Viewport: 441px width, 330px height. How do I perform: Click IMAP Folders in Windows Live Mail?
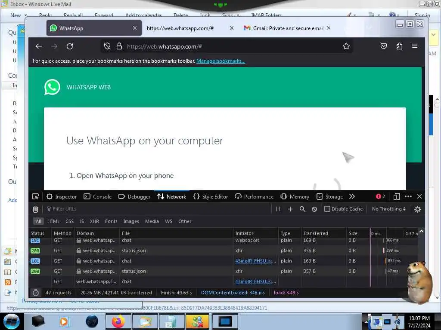point(266,15)
